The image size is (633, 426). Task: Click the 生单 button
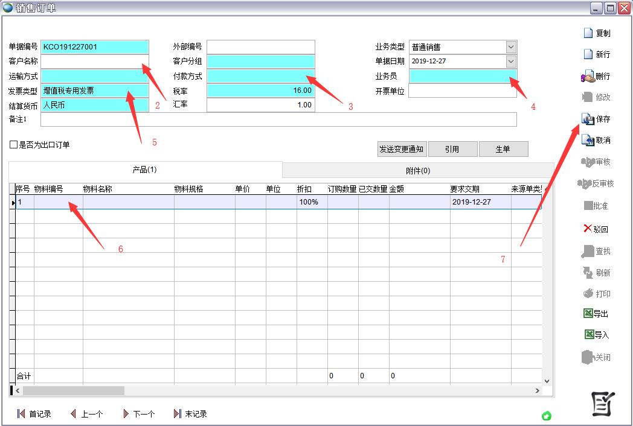pyautogui.click(x=503, y=149)
